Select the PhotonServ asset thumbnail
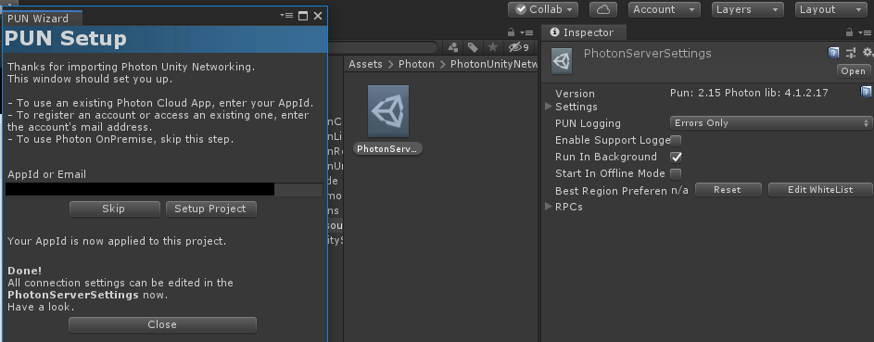The height and width of the screenshot is (342, 874). pyautogui.click(x=388, y=111)
